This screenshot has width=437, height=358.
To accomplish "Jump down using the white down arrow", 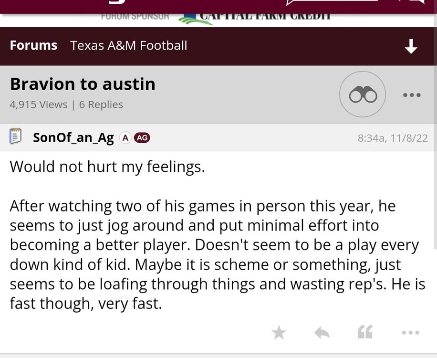I will 411,46.
